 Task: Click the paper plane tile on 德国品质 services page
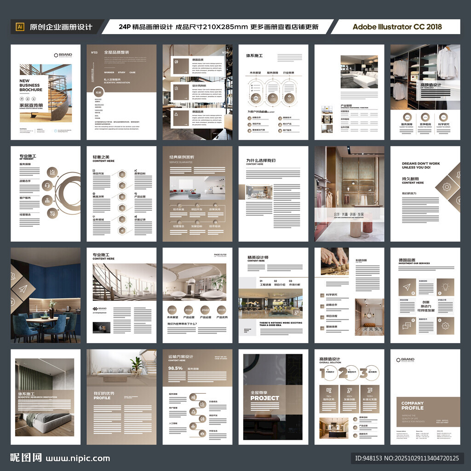coord(407,287)
